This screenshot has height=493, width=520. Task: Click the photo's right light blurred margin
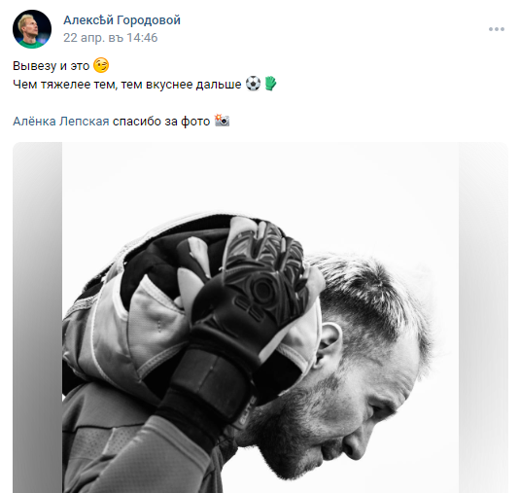click(483, 318)
